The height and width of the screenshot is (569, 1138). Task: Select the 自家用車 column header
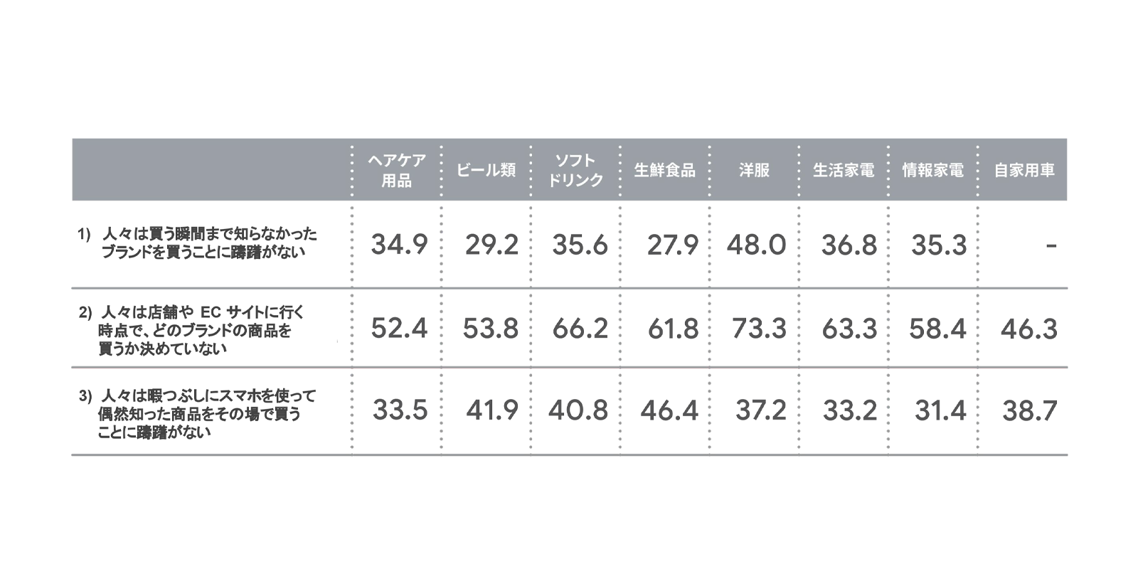point(1024,171)
